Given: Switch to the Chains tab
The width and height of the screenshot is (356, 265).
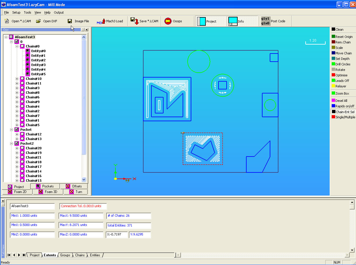Looking at the screenshot, I should (80, 255).
